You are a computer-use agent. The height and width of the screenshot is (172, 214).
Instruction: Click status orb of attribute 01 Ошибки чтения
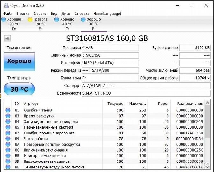click(x=8, y=110)
